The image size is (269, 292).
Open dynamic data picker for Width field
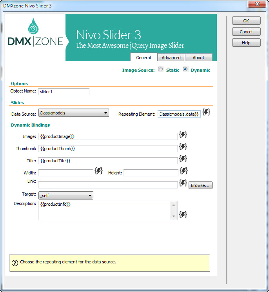point(98,171)
